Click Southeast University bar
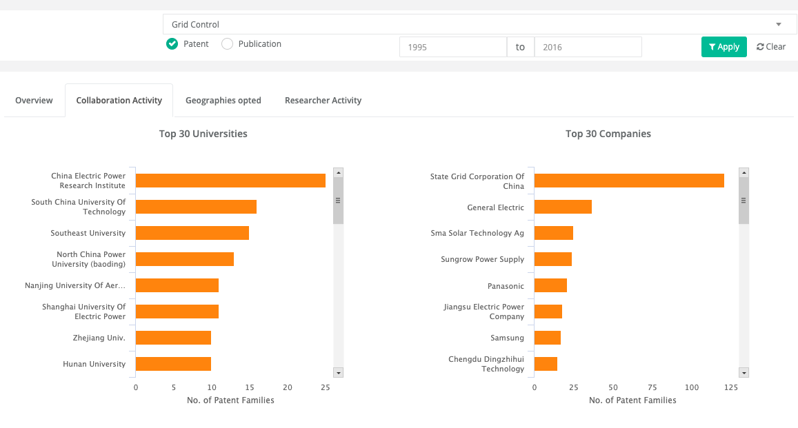798x428 pixels. point(192,233)
